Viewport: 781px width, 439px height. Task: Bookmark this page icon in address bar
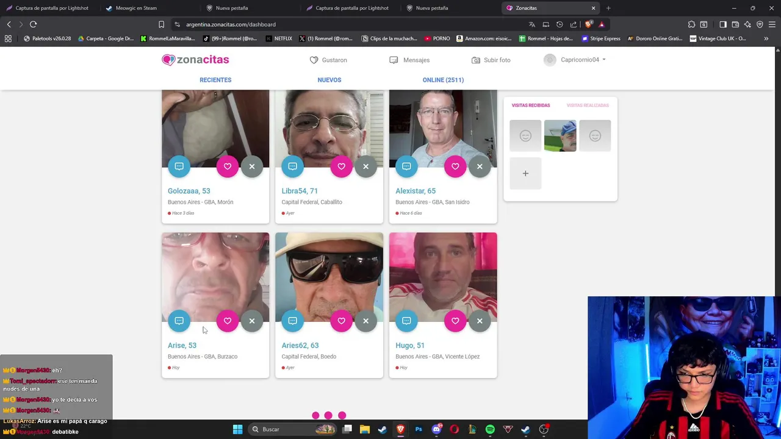point(161,24)
